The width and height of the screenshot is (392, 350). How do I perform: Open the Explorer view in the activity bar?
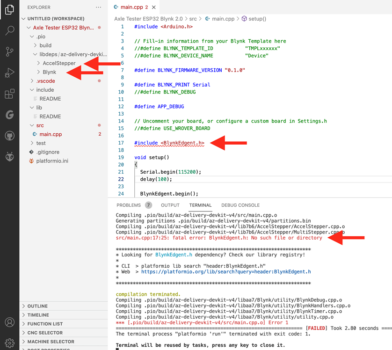(x=9, y=9)
